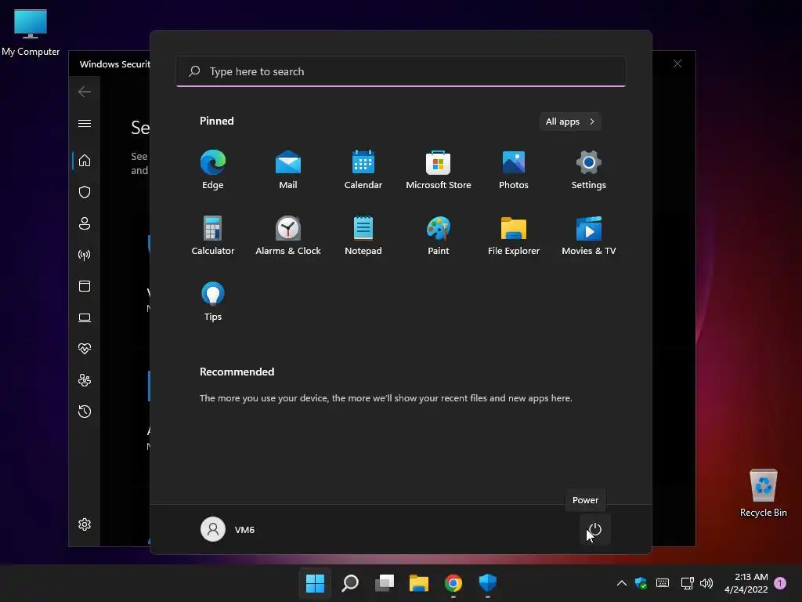Open Settings from pinned apps
This screenshot has height=602, width=802.
pyautogui.click(x=589, y=170)
